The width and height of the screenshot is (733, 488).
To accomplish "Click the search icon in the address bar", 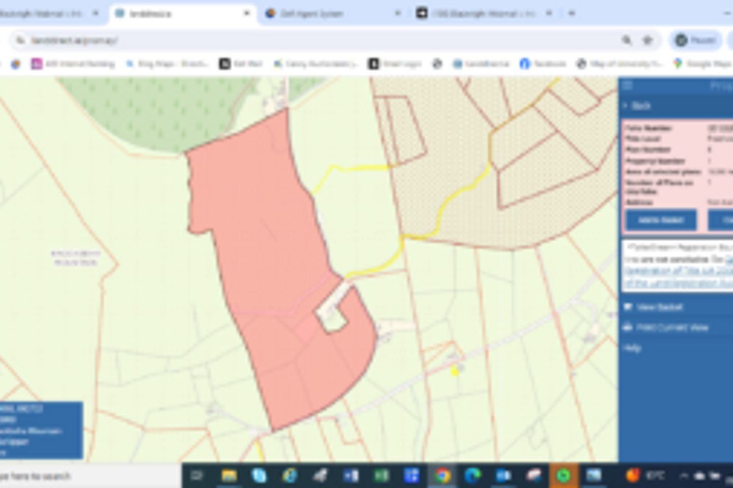I will [x=626, y=40].
